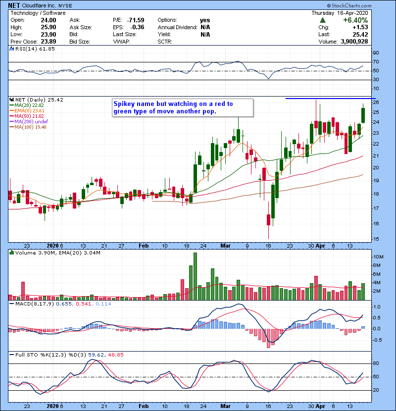Click the SCTR label
The image size is (396, 411).
pos(165,42)
